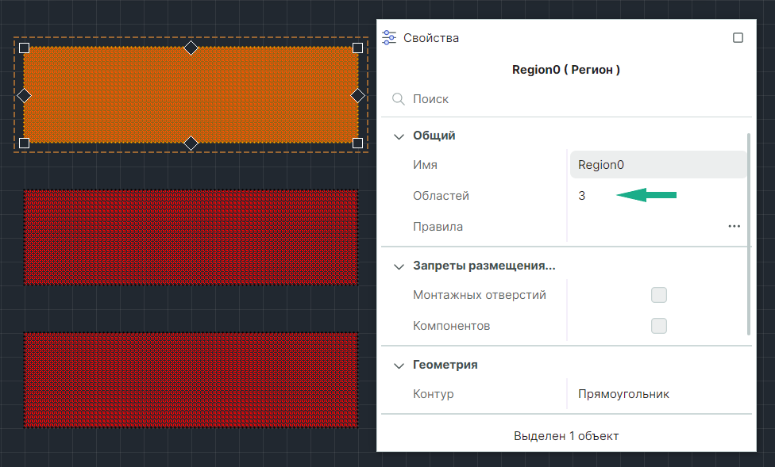Collapse the Геометрия section
Screen dimensions: 775x467
(399, 366)
